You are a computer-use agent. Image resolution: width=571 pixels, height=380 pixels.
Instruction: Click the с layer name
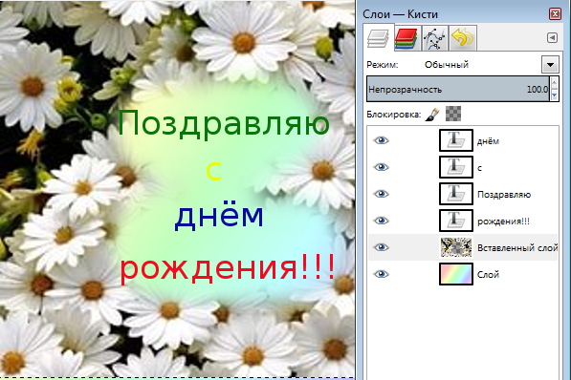(x=479, y=168)
